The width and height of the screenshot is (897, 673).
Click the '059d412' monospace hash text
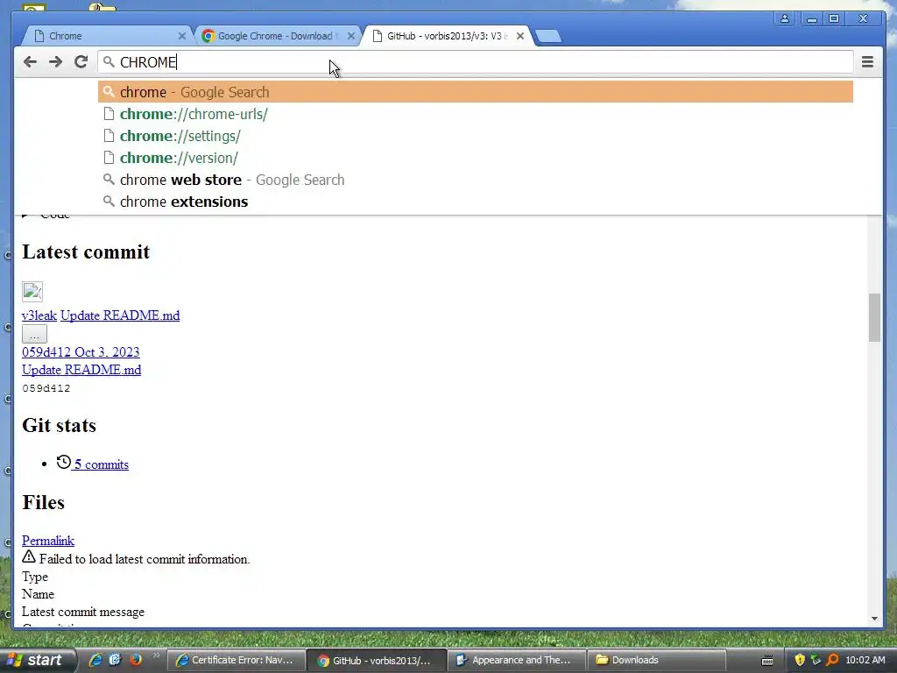46,388
